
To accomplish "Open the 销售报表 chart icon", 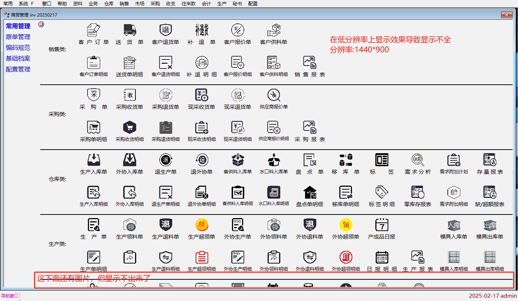I will point(310,63).
